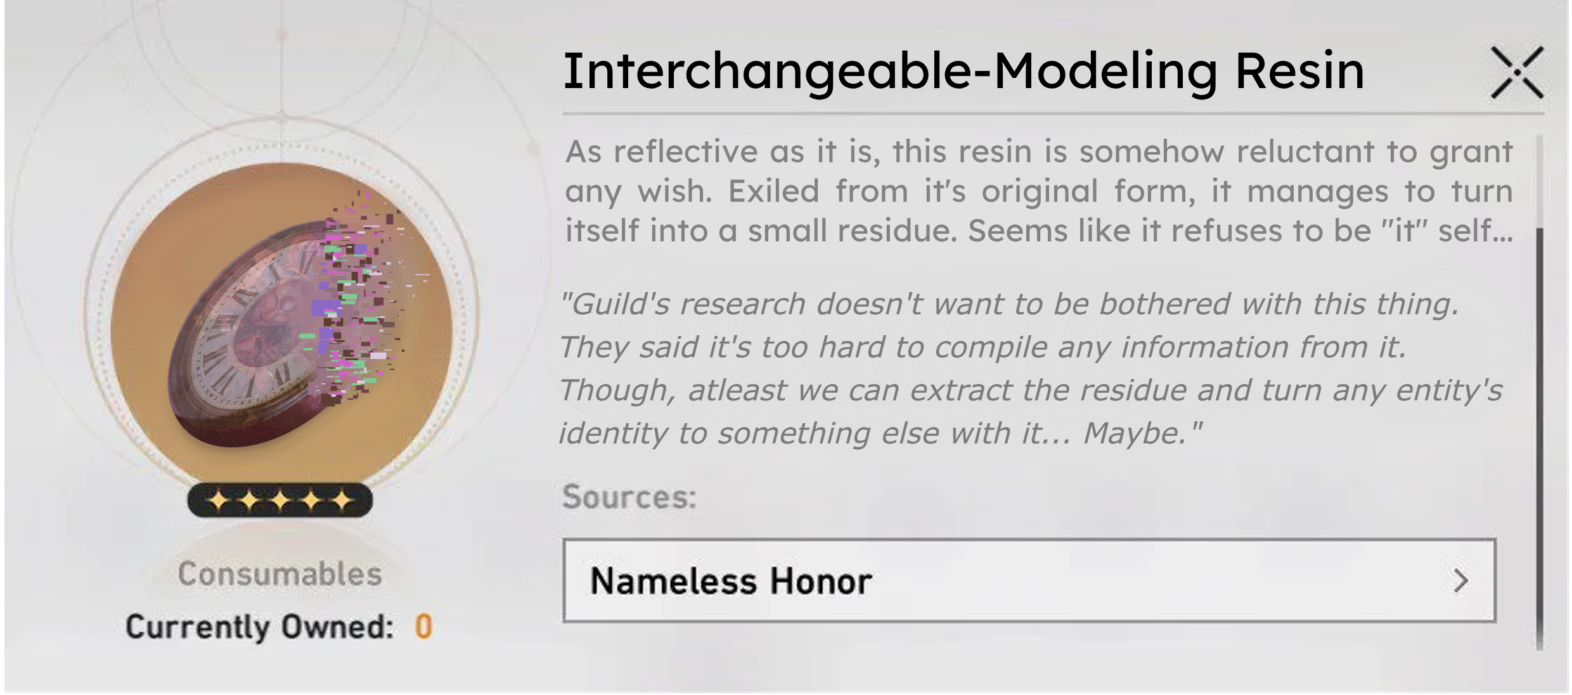The height and width of the screenshot is (695, 1572).
Task: Click the resin description paragraph
Action: tap(1038, 191)
